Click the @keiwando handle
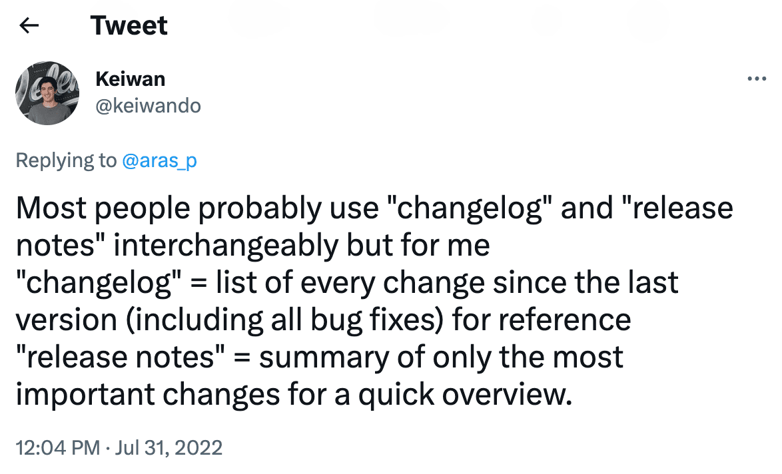The width and height of the screenshot is (782, 474). (x=149, y=106)
